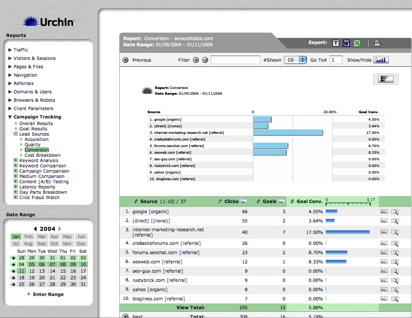Open trend graph for (direct) row
412x318 pixels.
[384, 221]
